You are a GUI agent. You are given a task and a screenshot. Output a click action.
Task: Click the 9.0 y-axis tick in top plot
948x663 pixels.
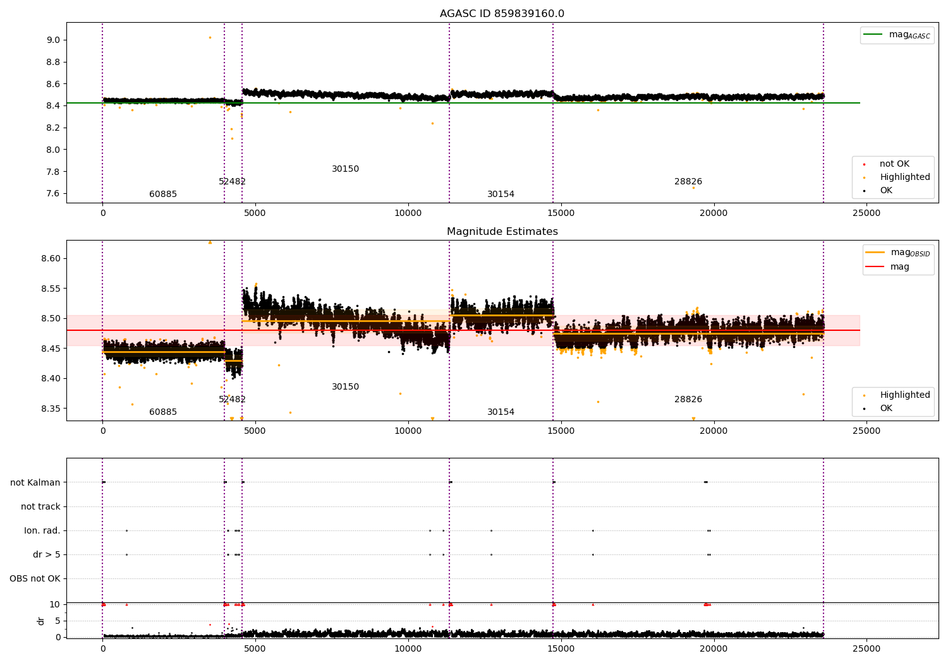[53, 40]
